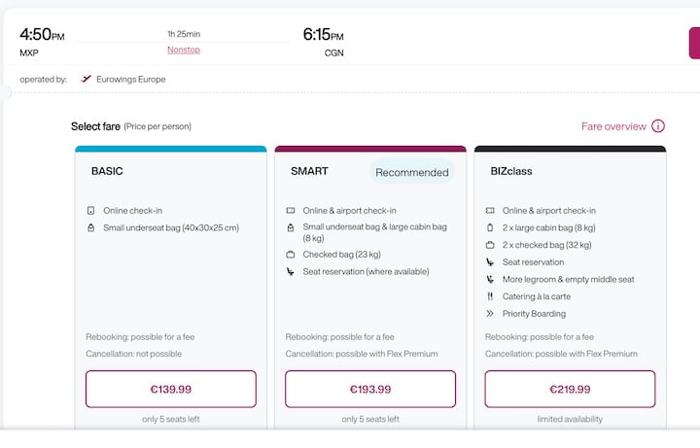Click SMART checked bag (23 kg) icon
700x448 pixels.
(291, 255)
